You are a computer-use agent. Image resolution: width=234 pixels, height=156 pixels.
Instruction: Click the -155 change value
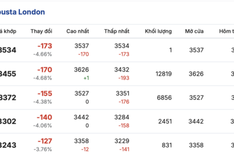coord(44,94)
